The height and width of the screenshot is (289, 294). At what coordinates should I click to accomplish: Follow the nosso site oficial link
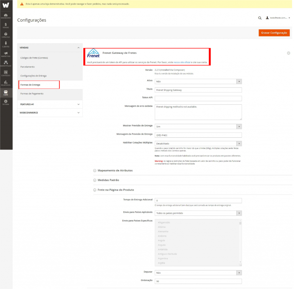click(182, 62)
